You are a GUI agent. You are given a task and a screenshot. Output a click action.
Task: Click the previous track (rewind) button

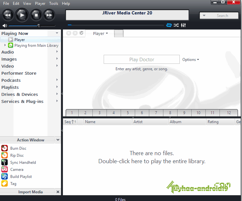[8, 15]
